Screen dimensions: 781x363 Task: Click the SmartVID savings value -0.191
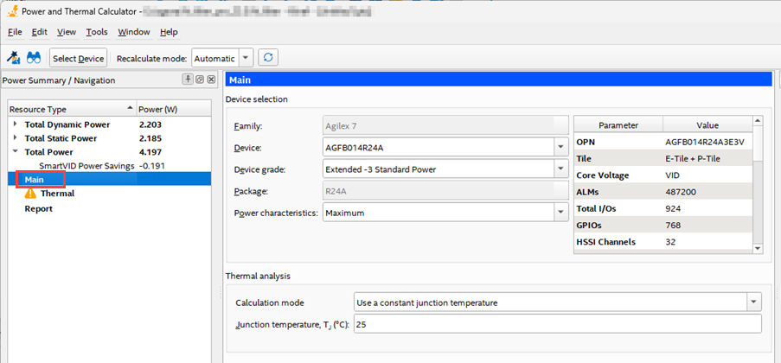(151, 166)
